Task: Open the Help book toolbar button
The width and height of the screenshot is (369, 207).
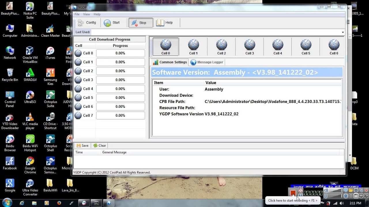Action: click(164, 23)
